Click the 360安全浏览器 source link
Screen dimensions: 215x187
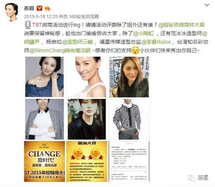(84, 17)
